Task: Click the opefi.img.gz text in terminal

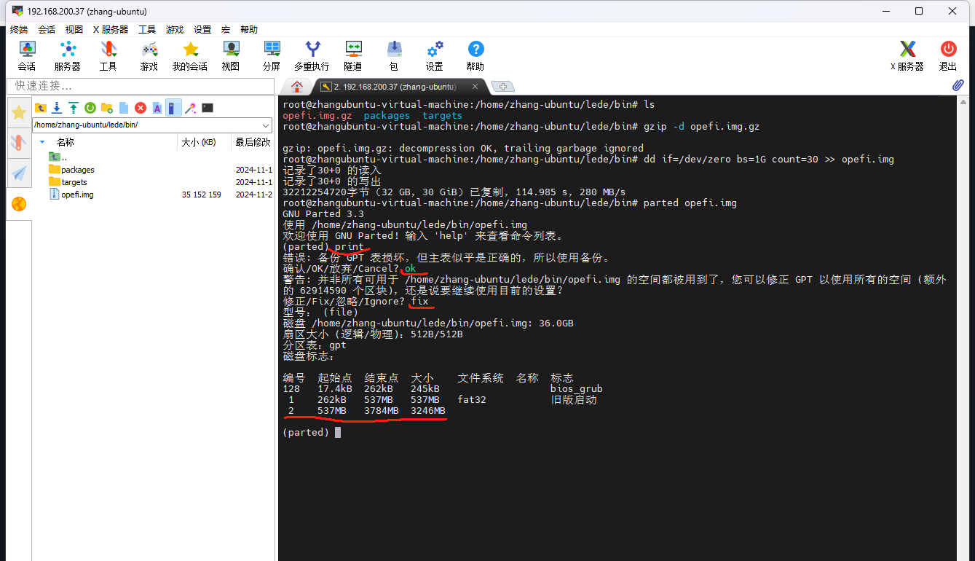Action: point(317,115)
